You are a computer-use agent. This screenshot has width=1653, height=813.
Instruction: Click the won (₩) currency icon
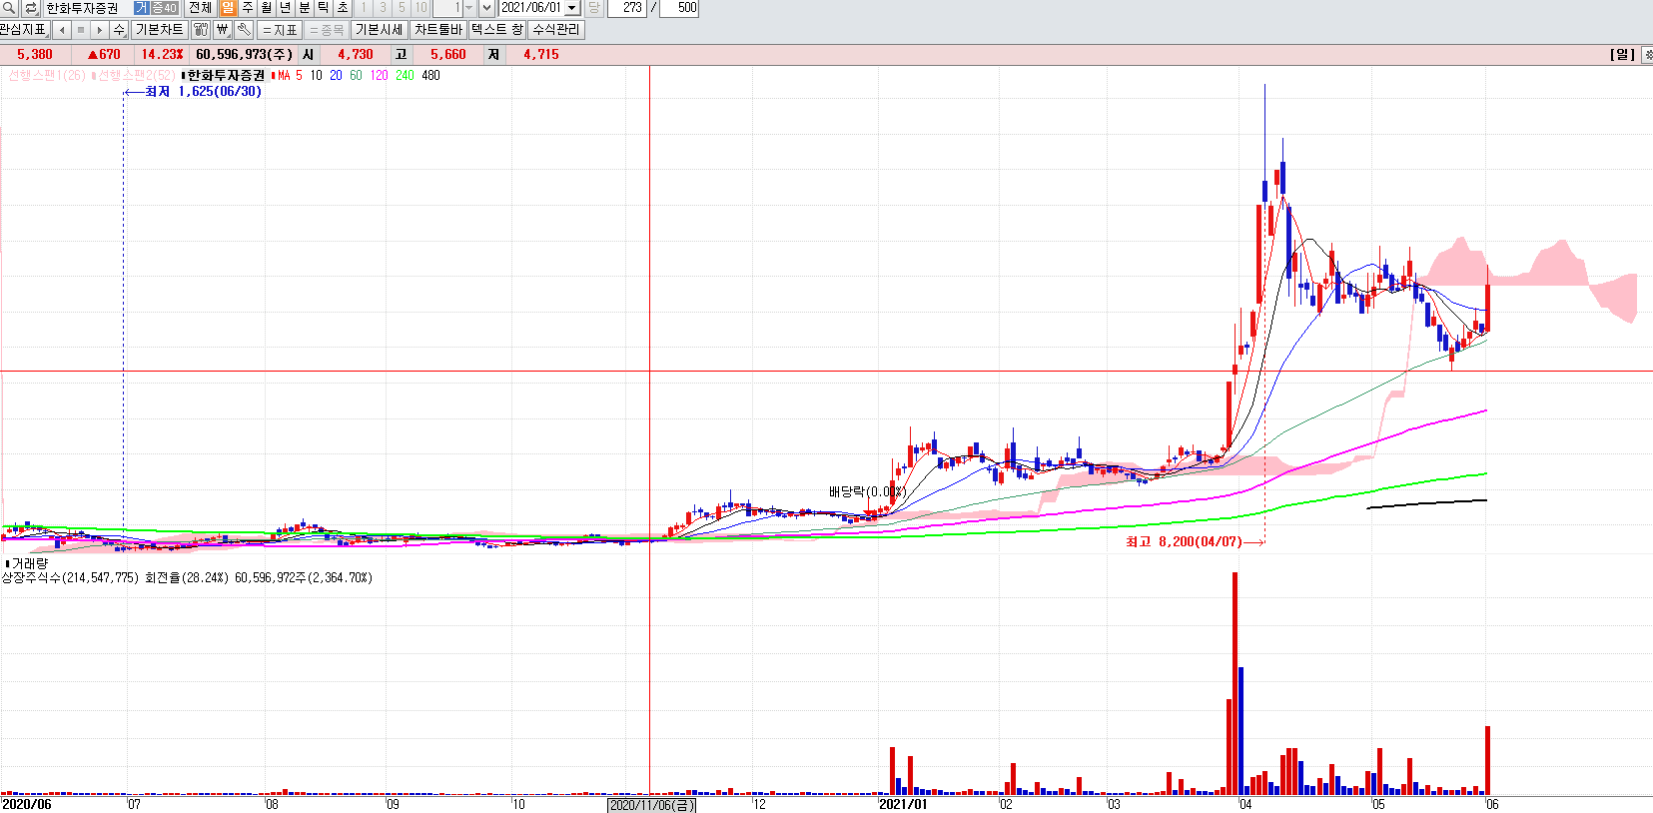coord(222,30)
